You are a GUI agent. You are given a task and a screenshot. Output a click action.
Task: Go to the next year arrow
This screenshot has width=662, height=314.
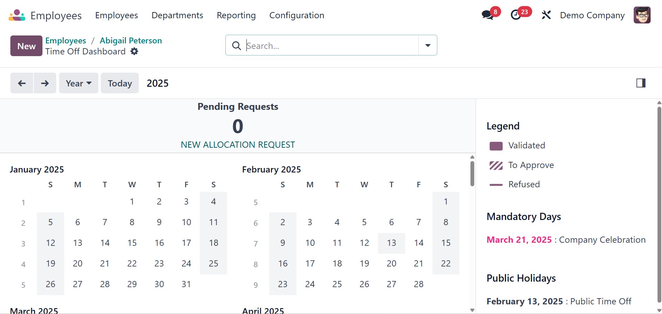(x=45, y=83)
